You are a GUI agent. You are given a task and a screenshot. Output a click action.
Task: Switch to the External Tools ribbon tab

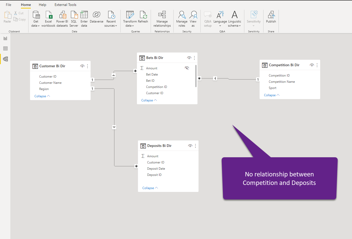(65, 5)
